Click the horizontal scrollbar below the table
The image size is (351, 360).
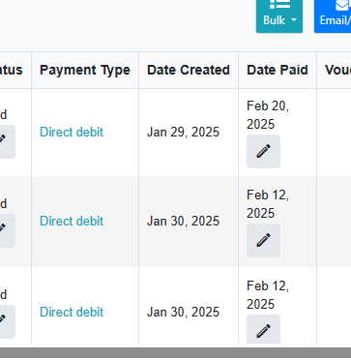pos(175,352)
